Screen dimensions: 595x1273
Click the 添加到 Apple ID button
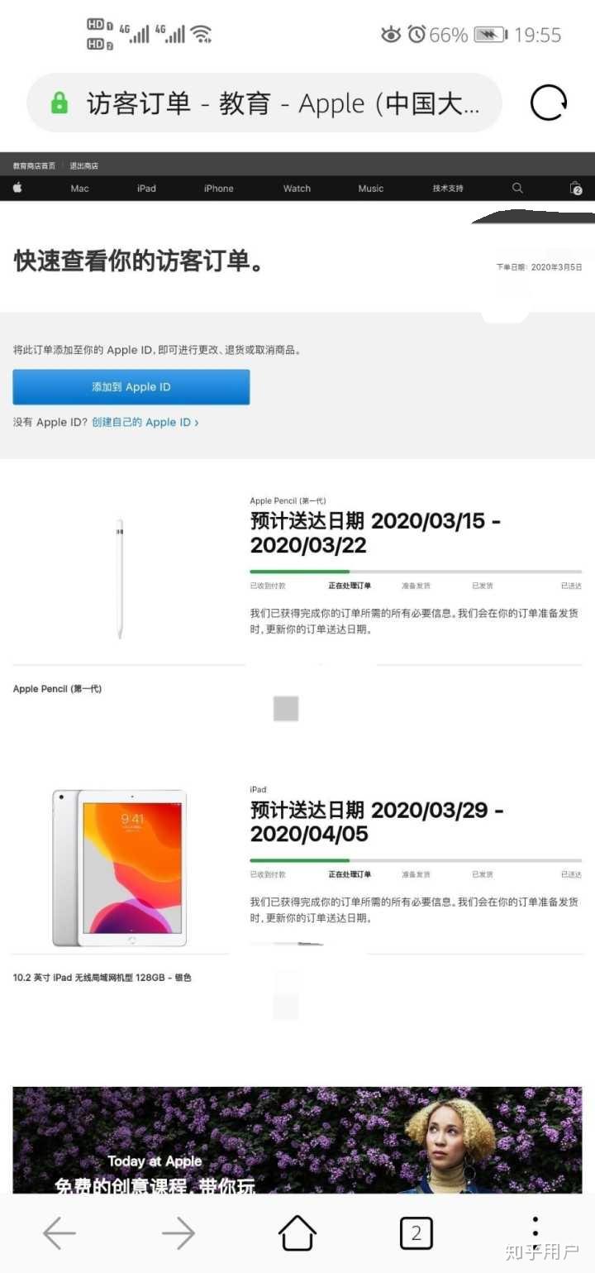[x=131, y=387]
